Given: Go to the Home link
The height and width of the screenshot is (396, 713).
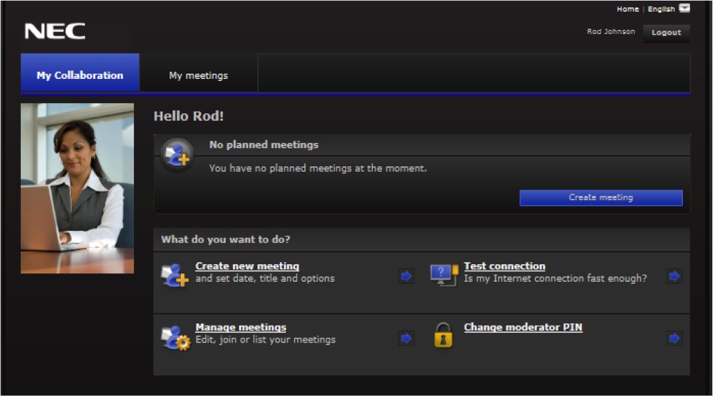Looking at the screenshot, I should point(627,9).
